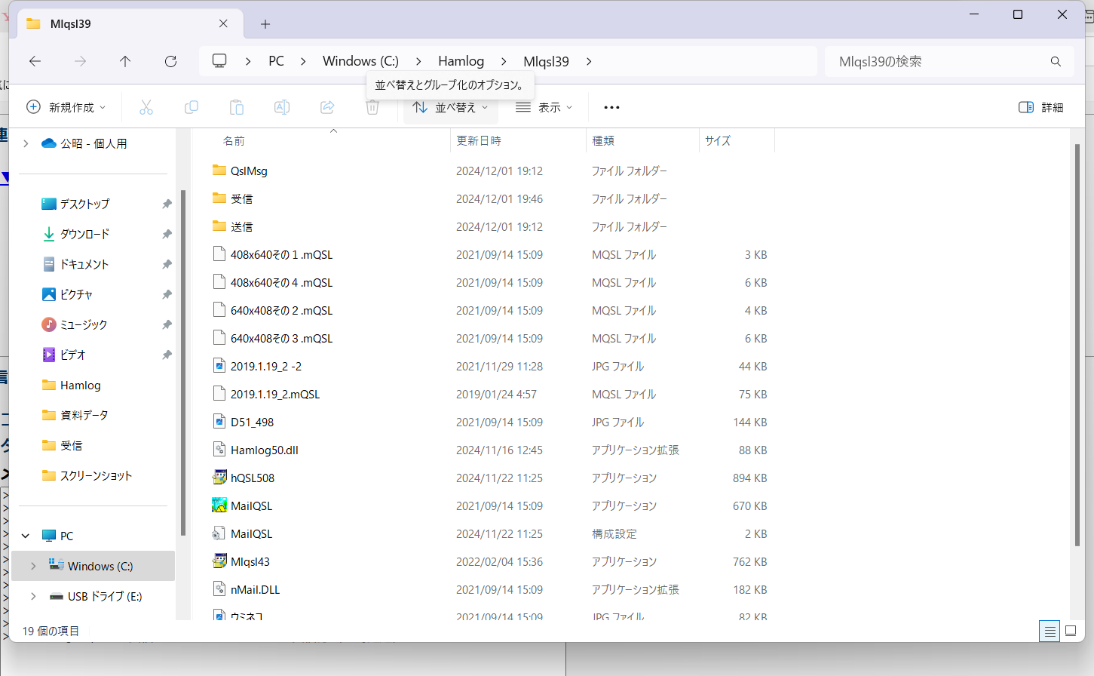Screen dimensions: 1094x676
Task: Open a new tab with plus button
Action: (265, 24)
